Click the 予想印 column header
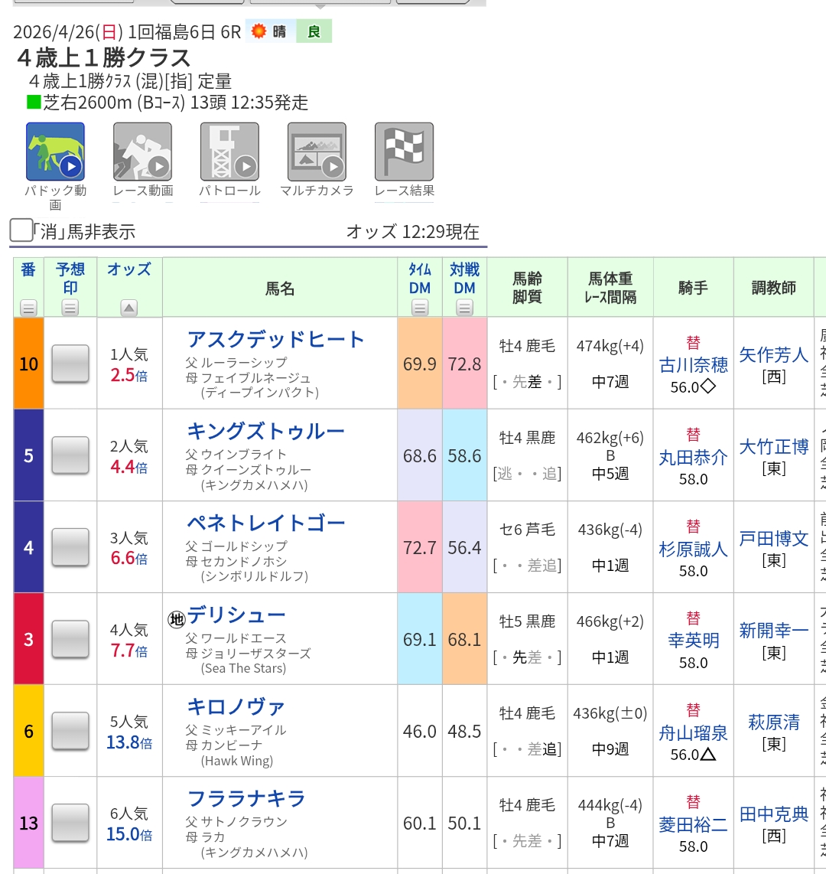 (70, 279)
